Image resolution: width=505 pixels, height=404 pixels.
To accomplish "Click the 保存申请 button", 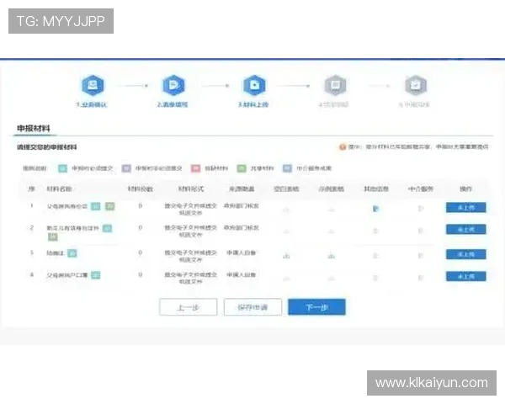I will pyautogui.click(x=252, y=307).
